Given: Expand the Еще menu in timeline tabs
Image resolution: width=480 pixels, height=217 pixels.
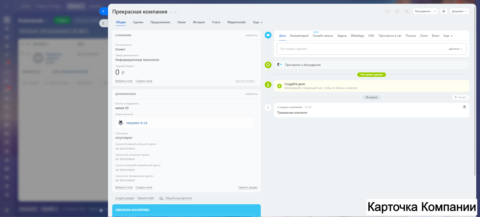Looking at the screenshot, I should 448,36.
